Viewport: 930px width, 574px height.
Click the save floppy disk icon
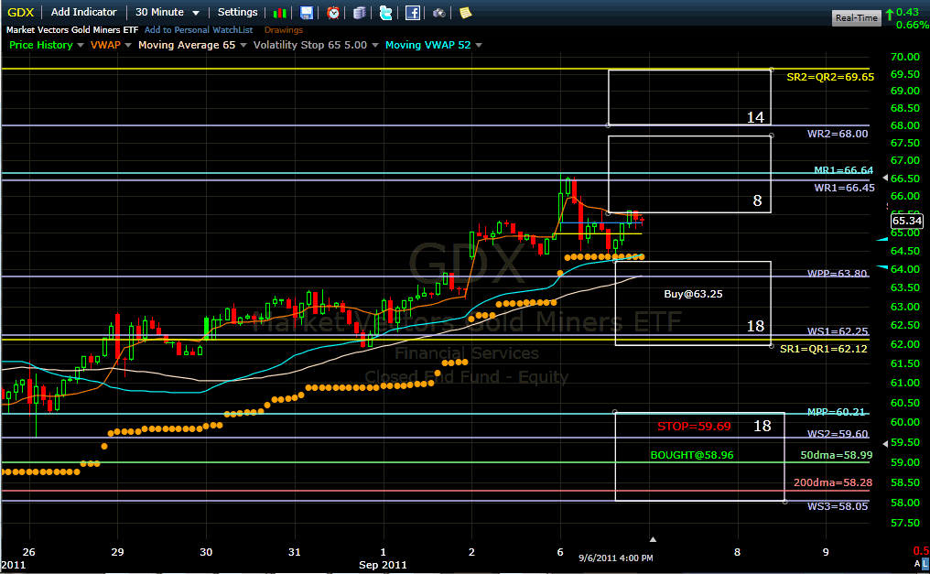307,13
